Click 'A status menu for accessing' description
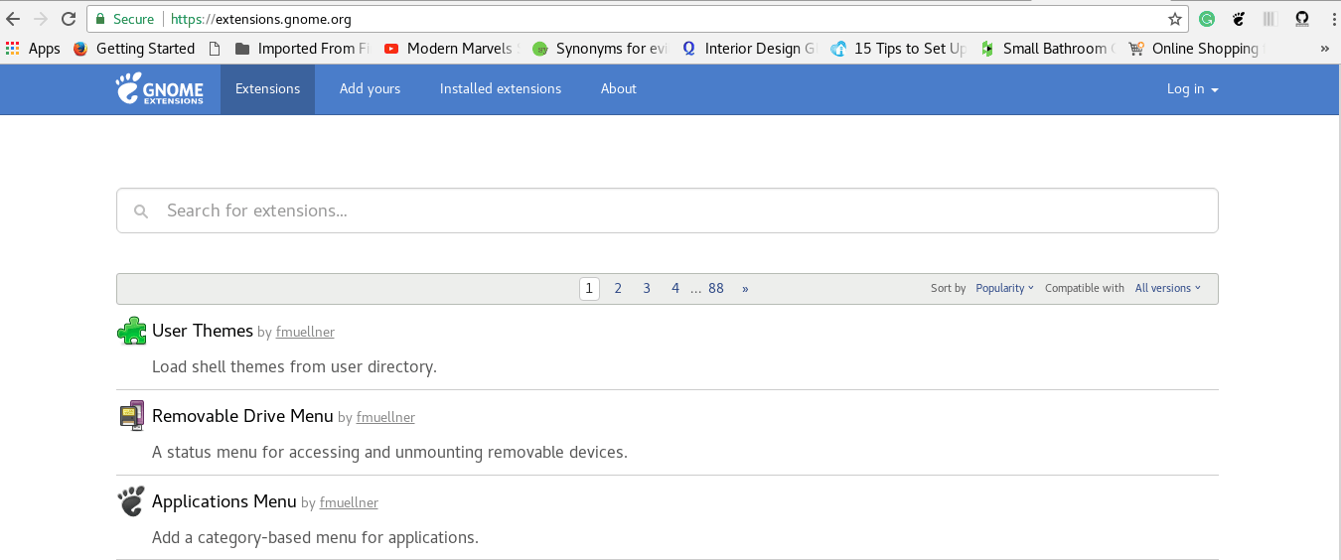 click(389, 452)
